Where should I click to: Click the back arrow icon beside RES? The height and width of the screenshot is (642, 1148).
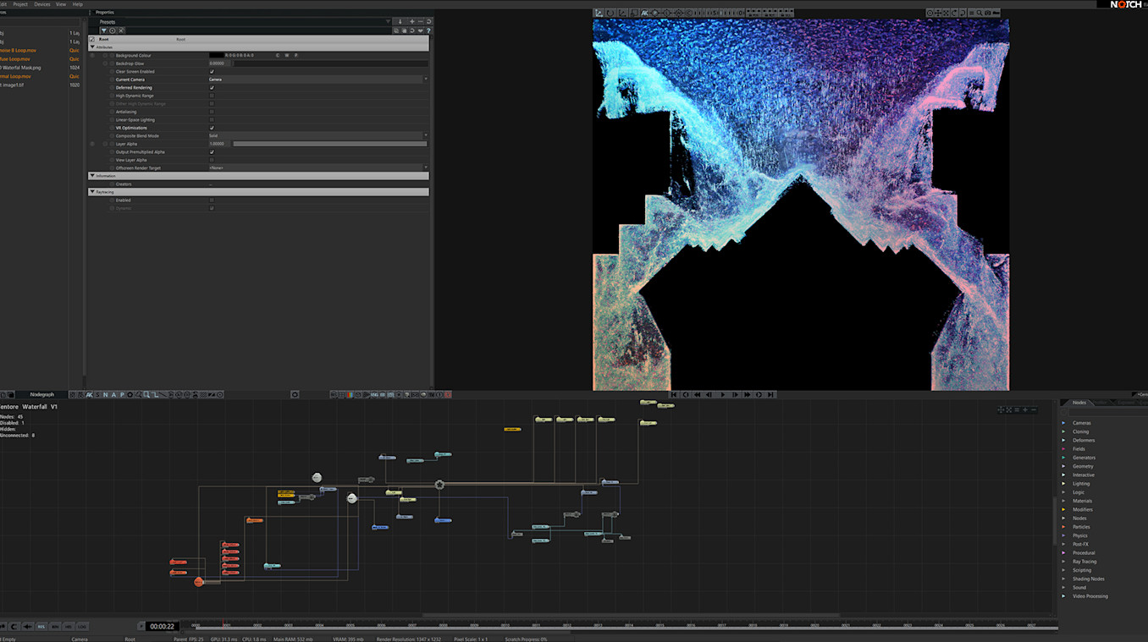[x=27, y=626]
